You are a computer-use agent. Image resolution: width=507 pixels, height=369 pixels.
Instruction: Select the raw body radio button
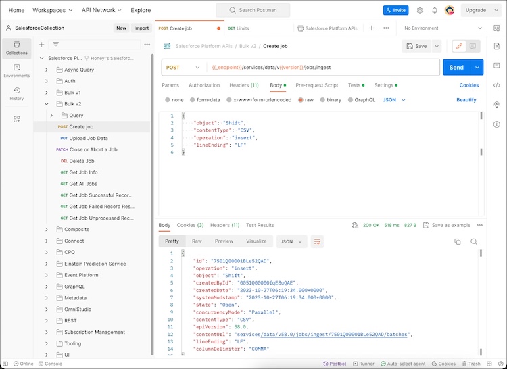pos(301,100)
